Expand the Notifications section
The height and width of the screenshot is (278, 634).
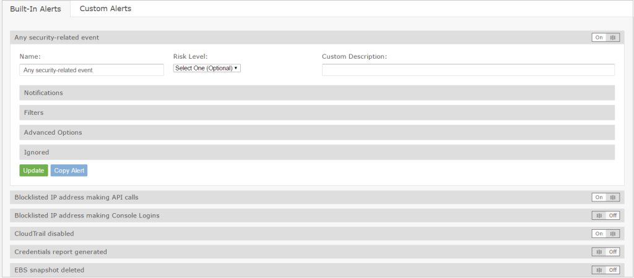pos(316,93)
